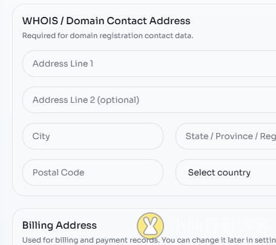Click the 'Required for domain registration' description
The height and width of the screenshot is (245, 276).
click(x=108, y=36)
